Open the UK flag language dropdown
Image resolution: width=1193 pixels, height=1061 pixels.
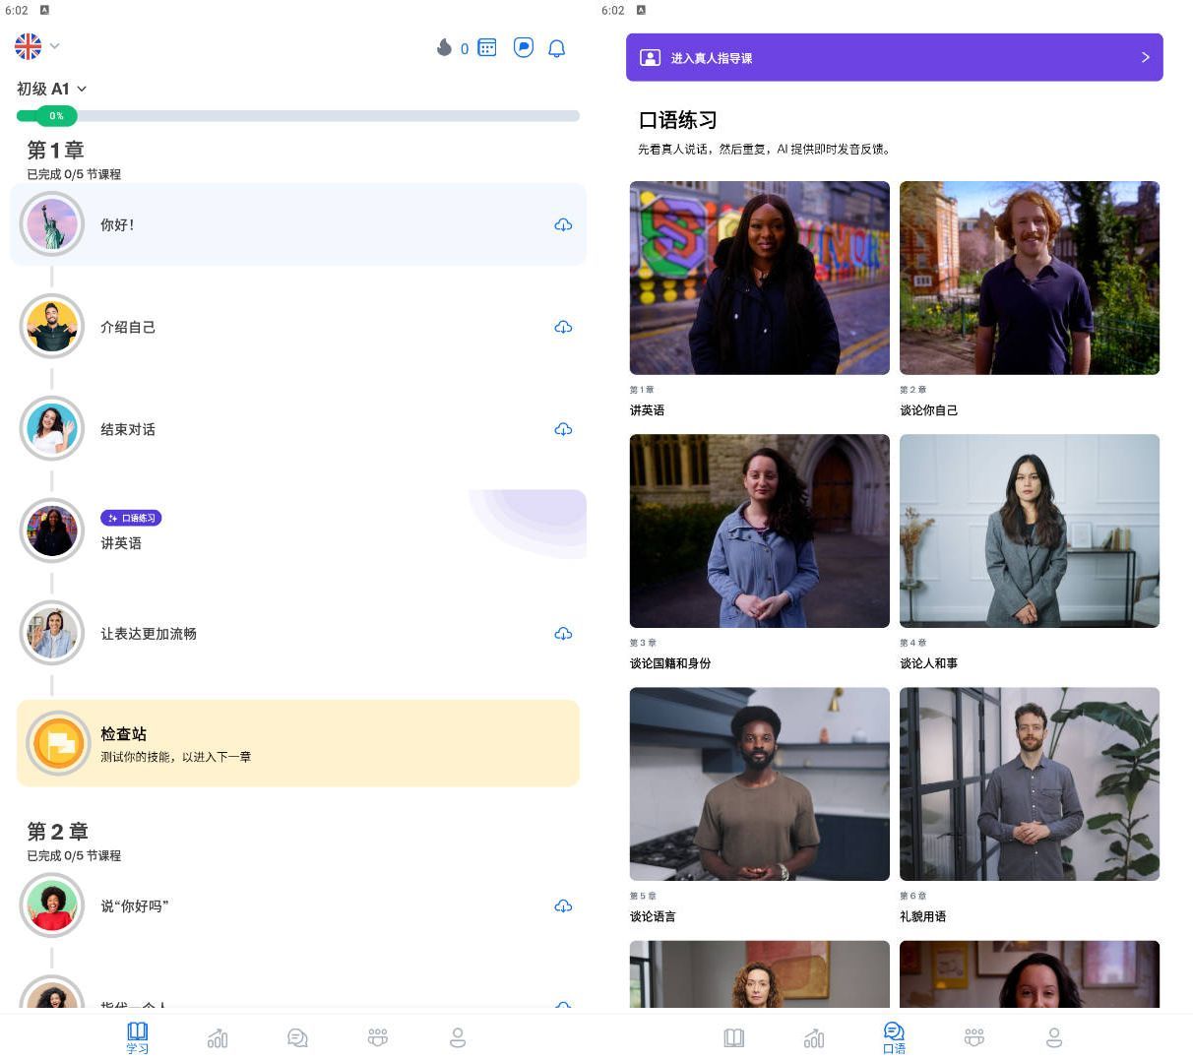coord(37,46)
